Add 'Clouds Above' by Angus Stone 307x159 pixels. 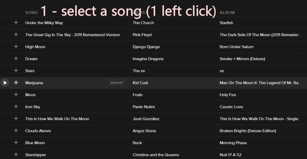[x=16, y=131]
